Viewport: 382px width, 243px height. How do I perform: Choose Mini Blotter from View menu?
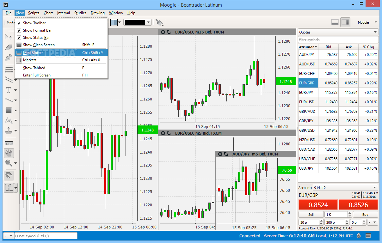click(x=61, y=53)
